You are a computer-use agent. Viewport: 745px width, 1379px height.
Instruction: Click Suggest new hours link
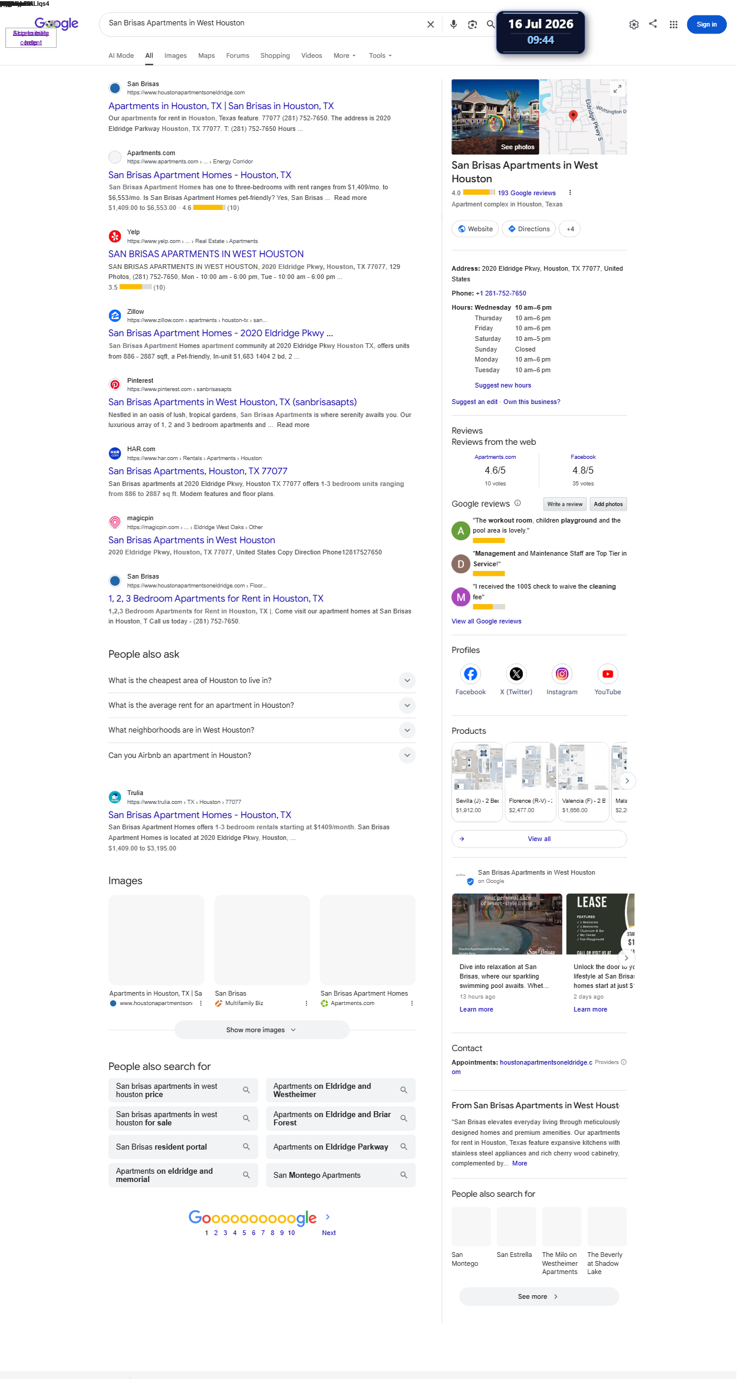click(503, 385)
